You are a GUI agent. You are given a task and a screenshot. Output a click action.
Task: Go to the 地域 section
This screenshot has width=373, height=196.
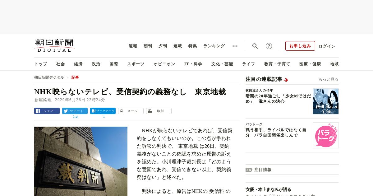coord(334,64)
